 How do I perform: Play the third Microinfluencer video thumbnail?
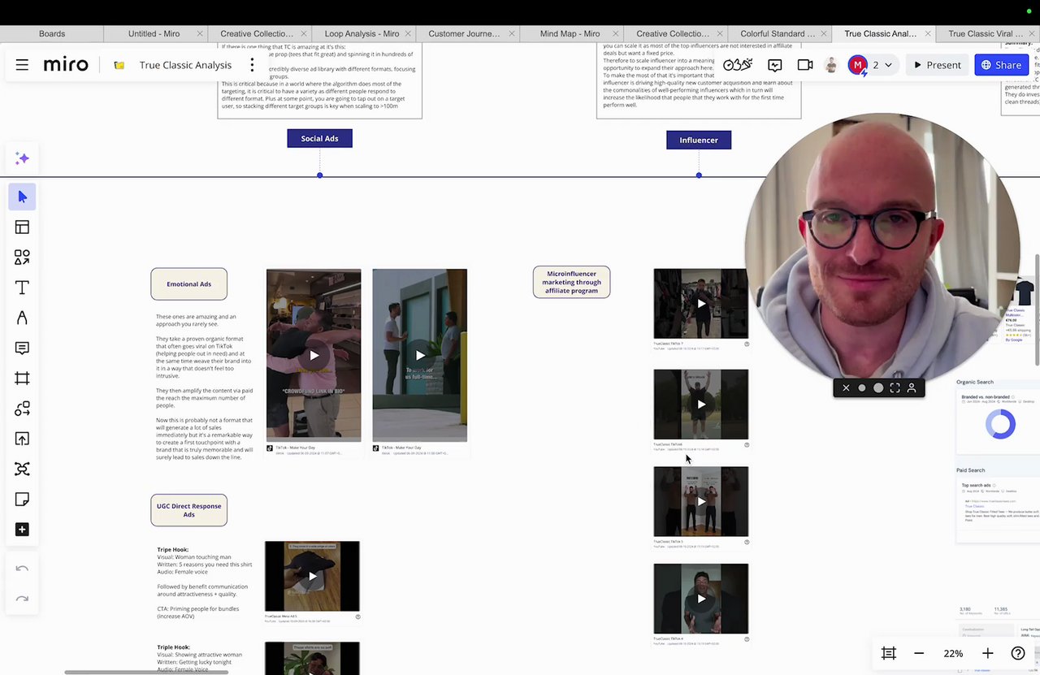point(701,501)
